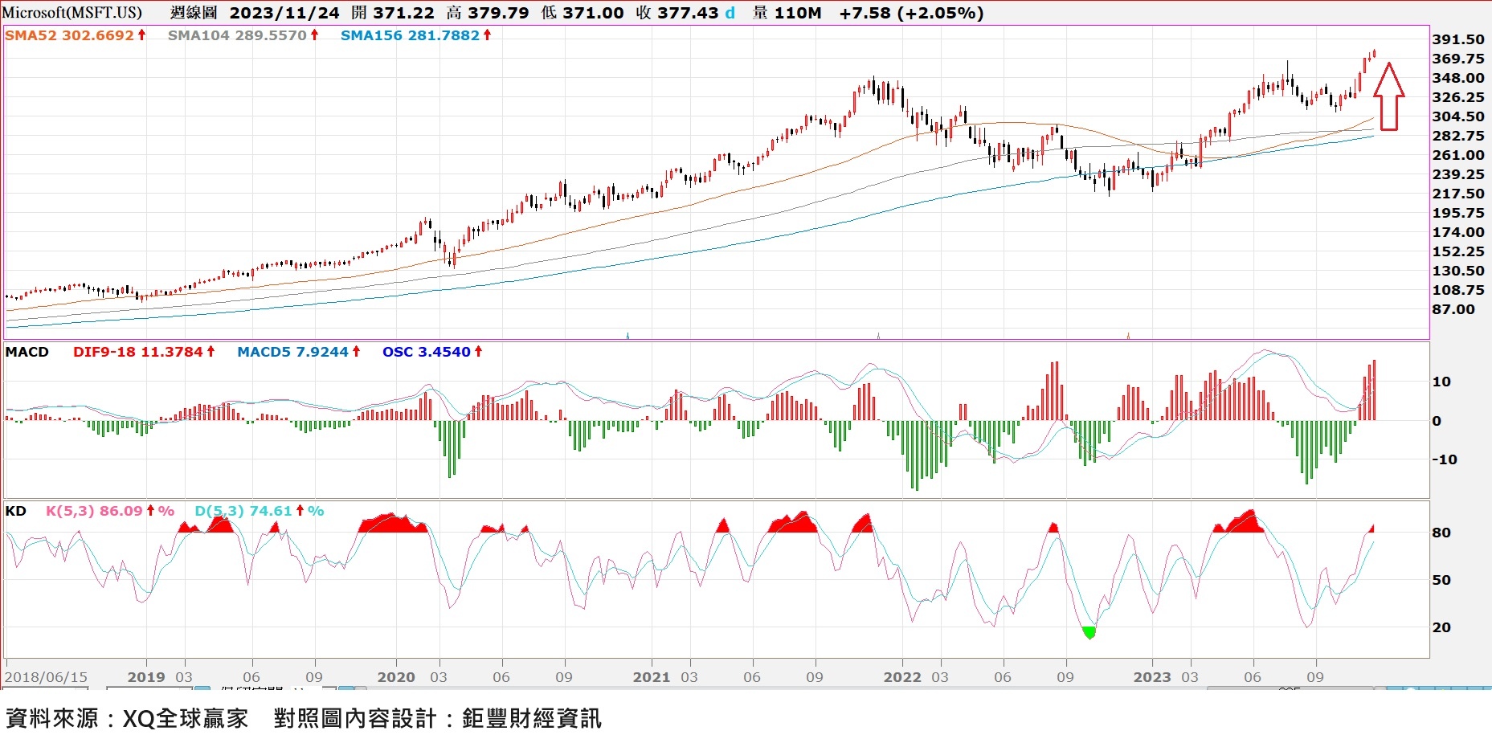Select the MACD5 7.9244 label
The image size is (1492, 739).
(x=292, y=352)
